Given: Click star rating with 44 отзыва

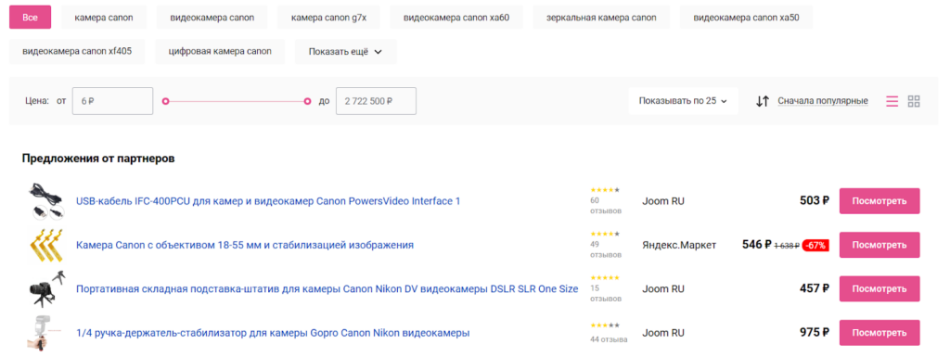Looking at the screenshot, I should [x=605, y=325].
